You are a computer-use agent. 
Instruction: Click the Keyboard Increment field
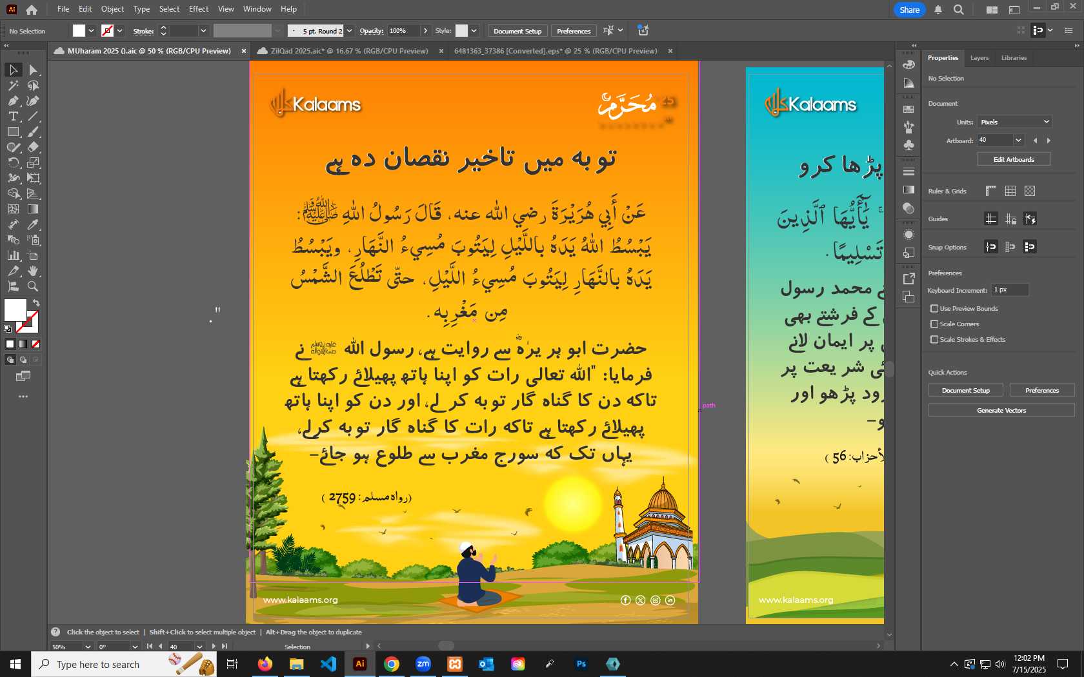1010,290
